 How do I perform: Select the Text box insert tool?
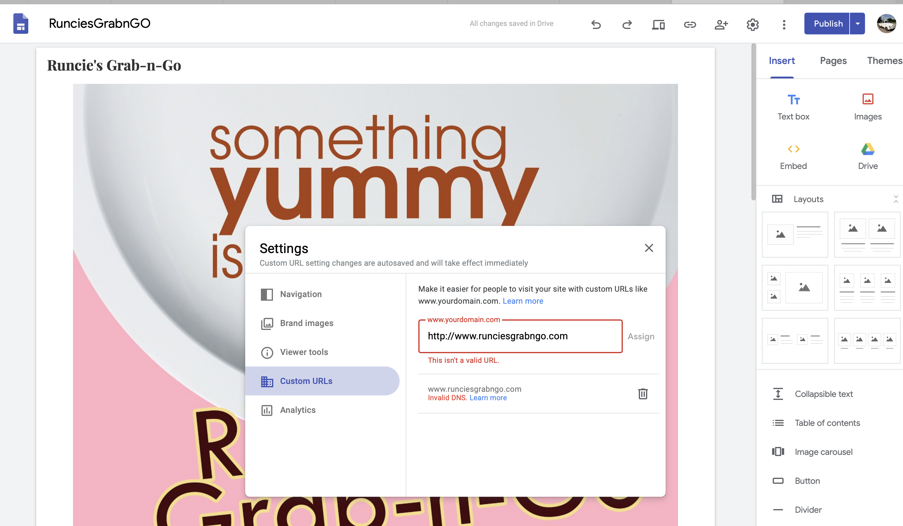(794, 106)
